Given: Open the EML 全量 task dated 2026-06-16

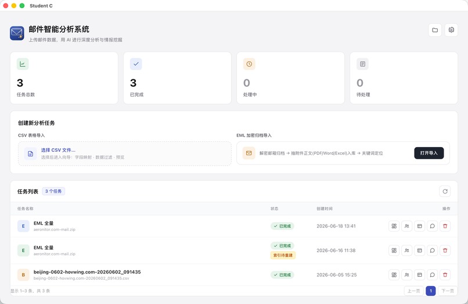Looking at the screenshot, I should click(x=44, y=247).
